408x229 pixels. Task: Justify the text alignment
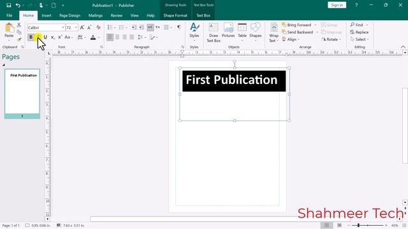tap(132, 38)
